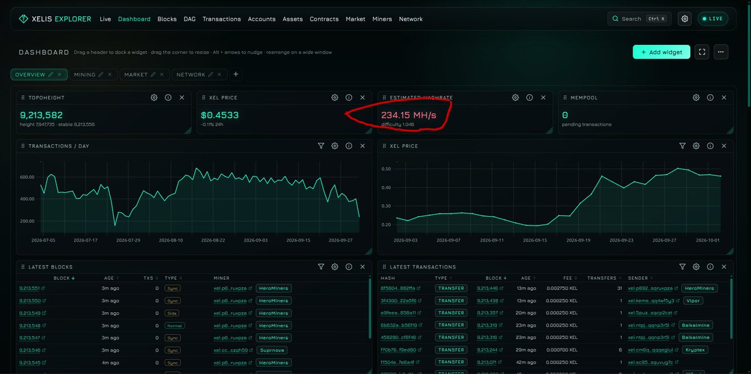Open Latest Blocks widget settings
751x374 pixels.
pos(335,267)
